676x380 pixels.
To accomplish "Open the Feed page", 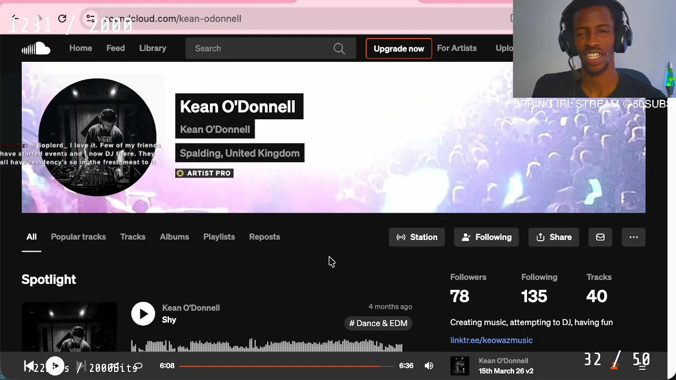I will coord(116,48).
